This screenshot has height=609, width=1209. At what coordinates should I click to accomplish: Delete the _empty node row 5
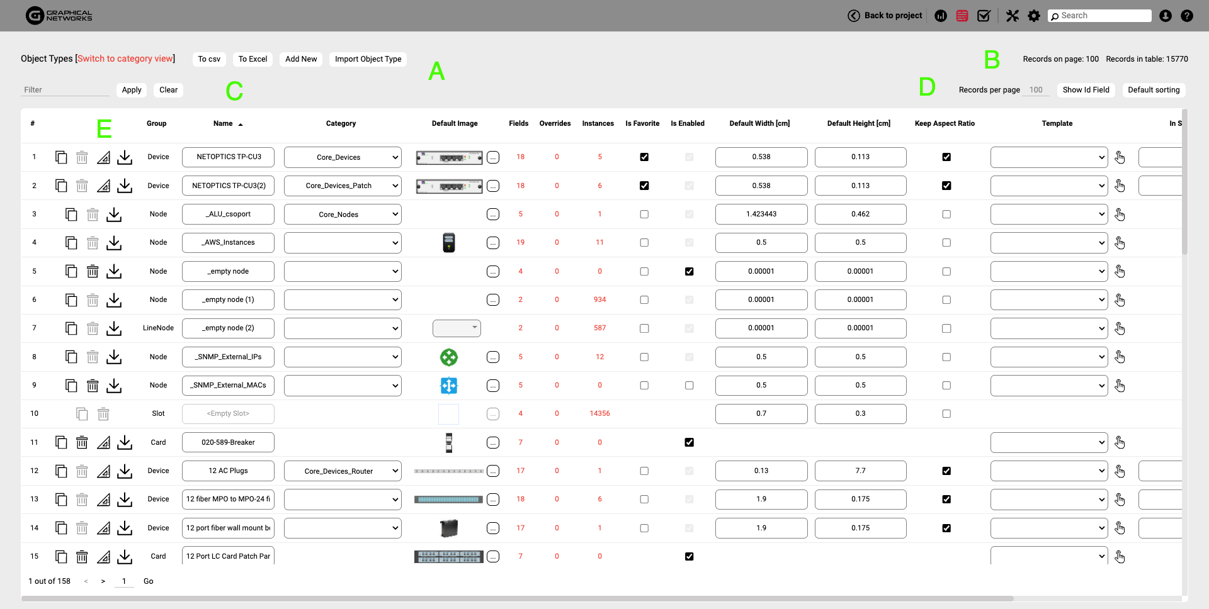pyautogui.click(x=93, y=271)
